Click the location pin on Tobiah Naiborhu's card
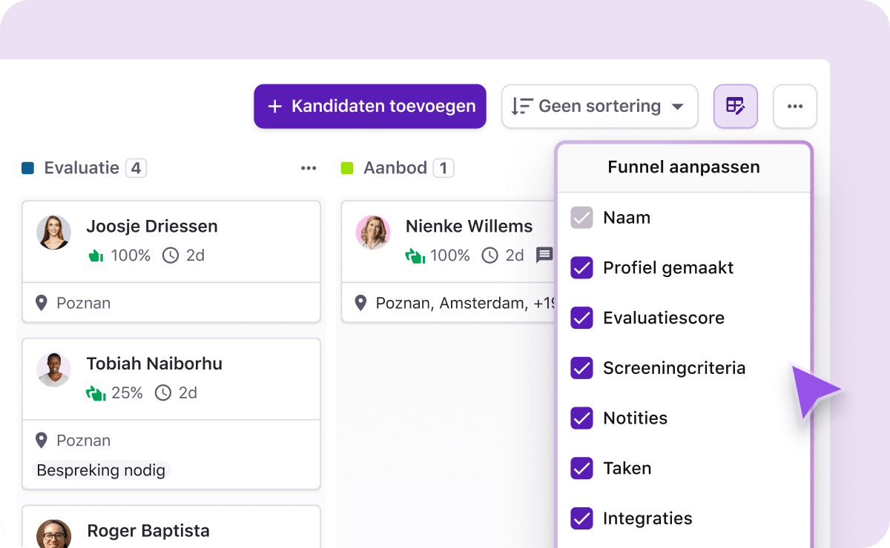The height and width of the screenshot is (548, 890). pyautogui.click(x=42, y=441)
